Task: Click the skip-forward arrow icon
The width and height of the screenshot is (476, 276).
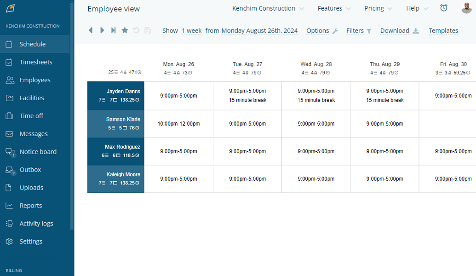Action: point(113,30)
